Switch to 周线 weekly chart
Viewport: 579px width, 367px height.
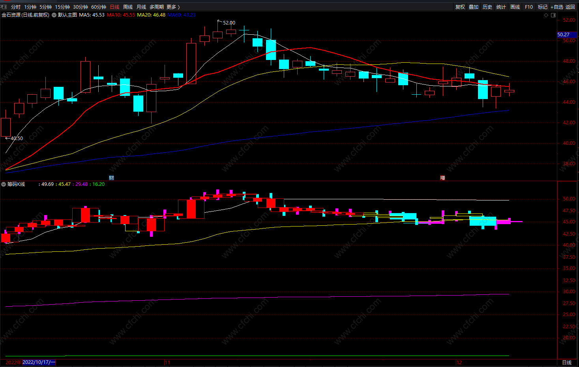coord(128,7)
